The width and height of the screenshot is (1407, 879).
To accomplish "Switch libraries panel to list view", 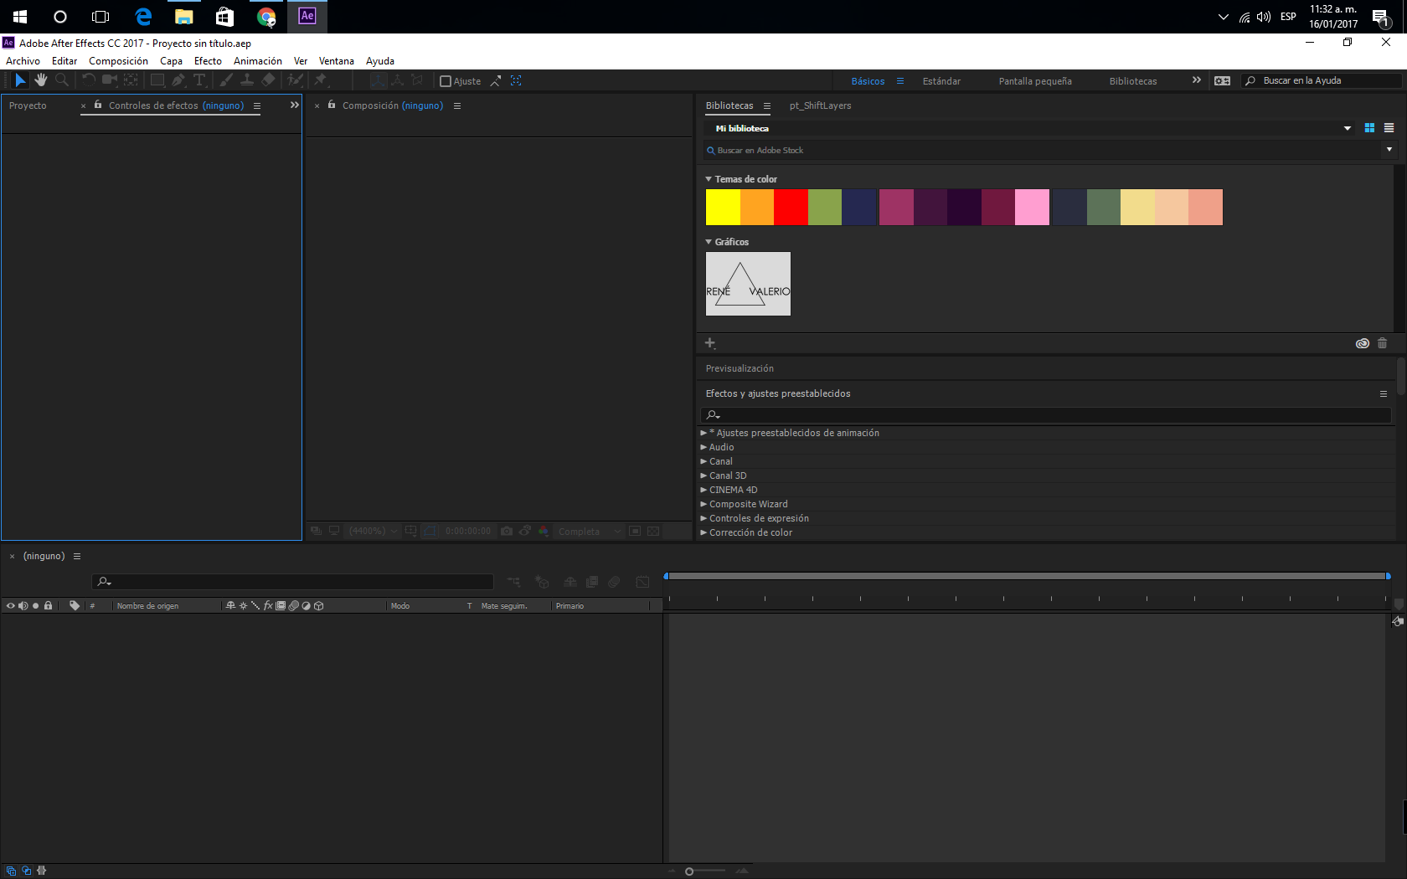I will pyautogui.click(x=1389, y=128).
